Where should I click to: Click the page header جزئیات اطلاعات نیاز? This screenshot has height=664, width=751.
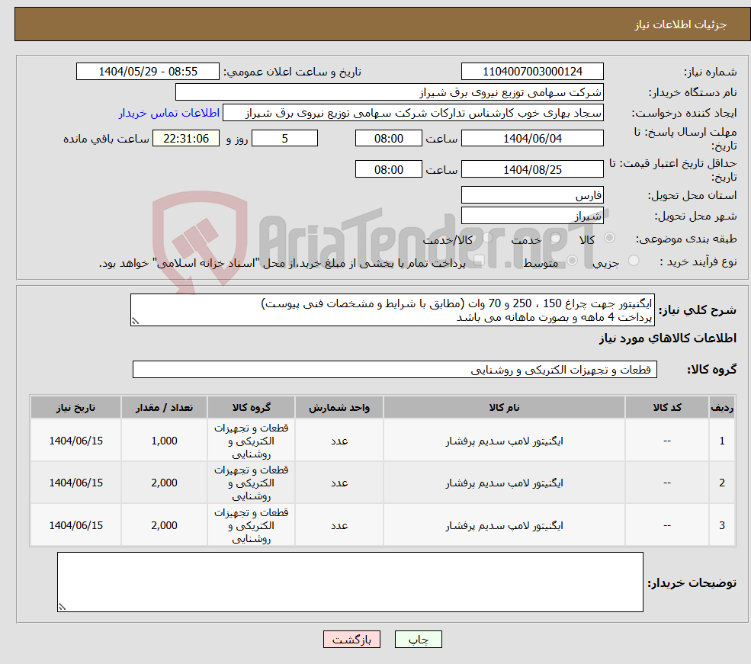(x=681, y=24)
